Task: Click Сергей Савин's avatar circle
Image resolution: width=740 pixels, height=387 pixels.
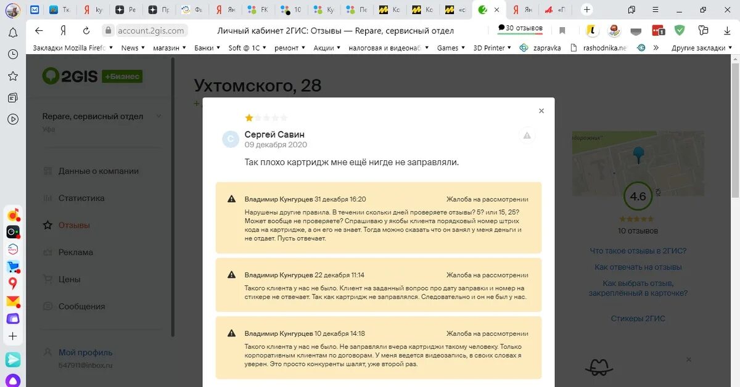Action: click(x=231, y=139)
